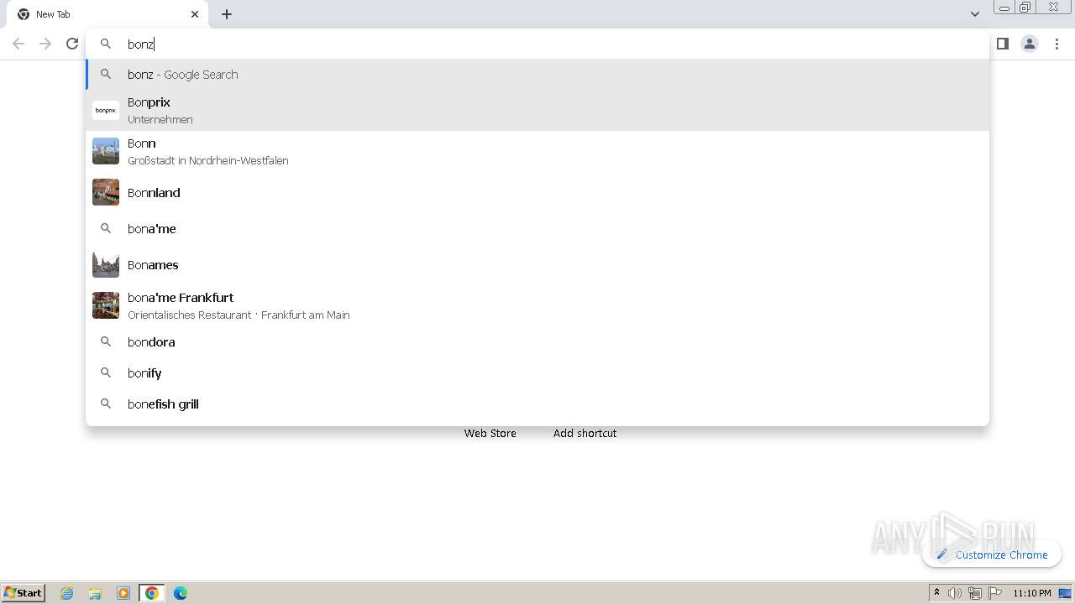This screenshot has height=604, width=1075.
Task: Choose the bondora search suggestion
Action: (x=537, y=342)
